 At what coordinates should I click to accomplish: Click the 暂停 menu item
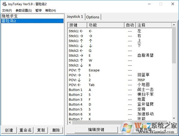click(38, 10)
